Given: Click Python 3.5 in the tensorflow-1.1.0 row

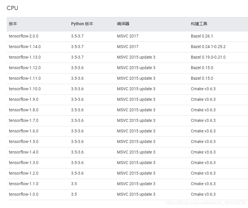Looking at the screenshot, I should coord(74,184).
